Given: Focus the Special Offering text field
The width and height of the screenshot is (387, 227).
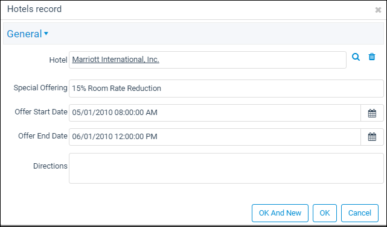Looking at the screenshot, I should coord(226,89).
